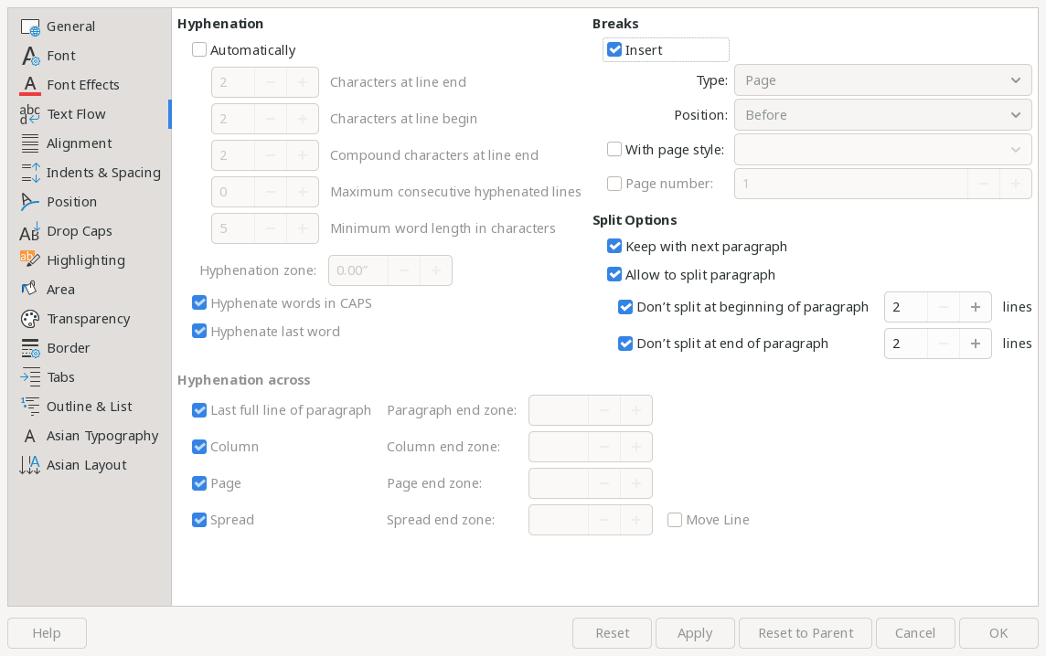Viewport: 1046px width, 656px height.
Task: Toggle Don't split at end of paragraph
Action: pyautogui.click(x=625, y=344)
